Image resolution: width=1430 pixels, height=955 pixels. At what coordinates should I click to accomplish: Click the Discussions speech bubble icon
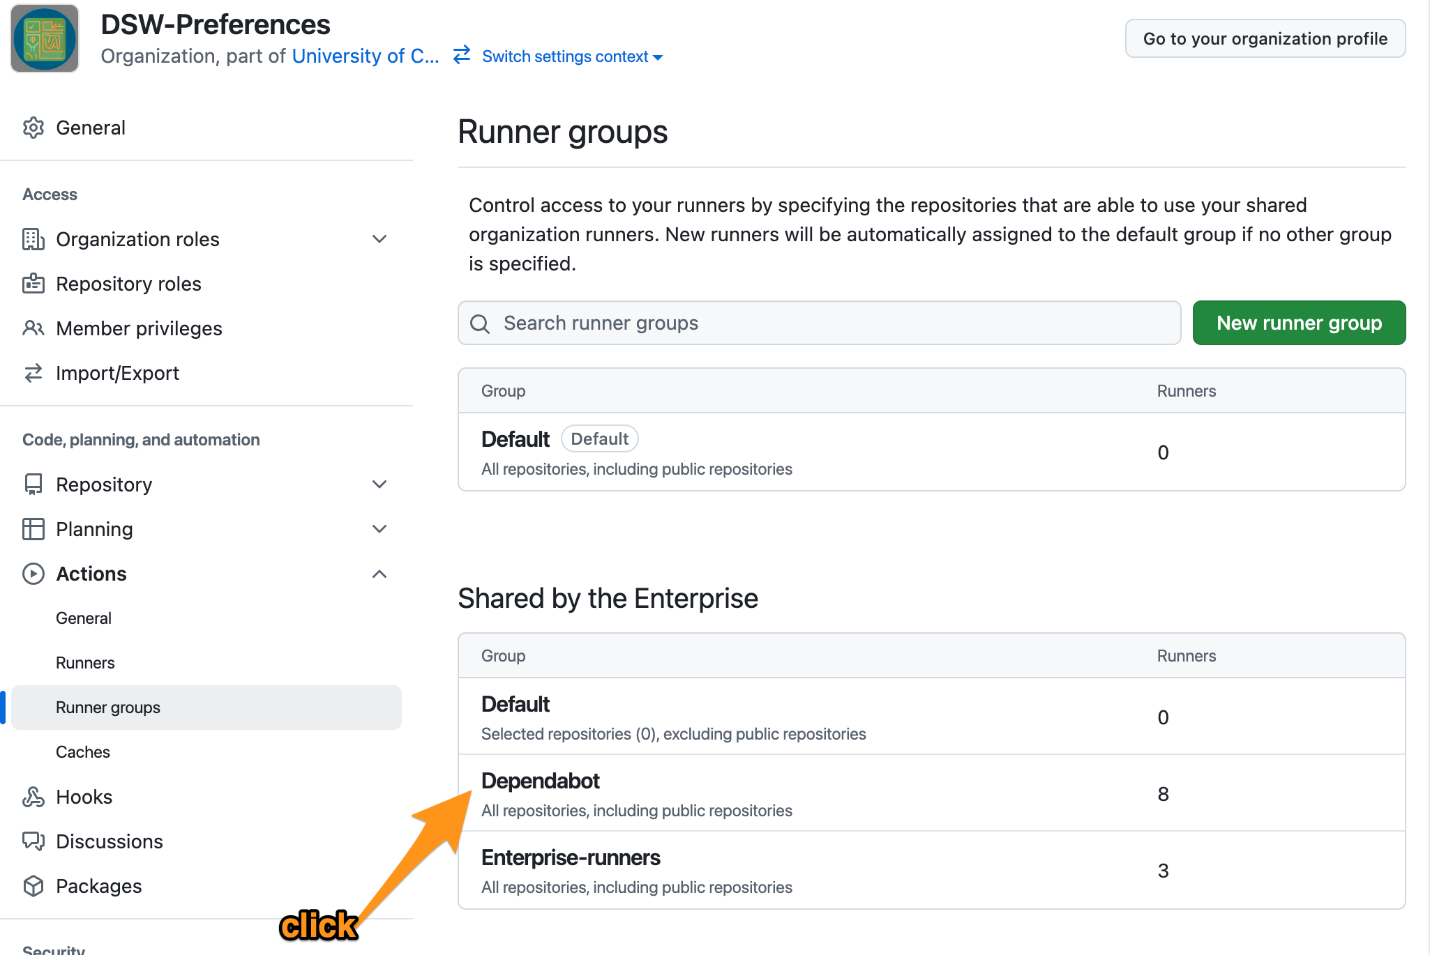pyautogui.click(x=33, y=841)
